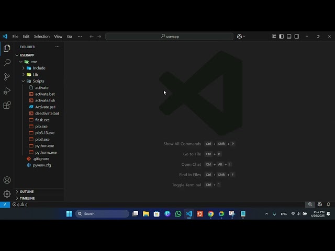Click the zoom icon in status bar
Screen dimensions: 335x251
(310, 204)
